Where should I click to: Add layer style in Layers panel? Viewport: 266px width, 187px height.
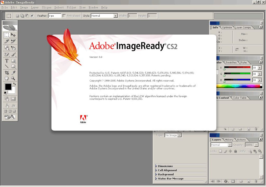click(x=226, y=181)
